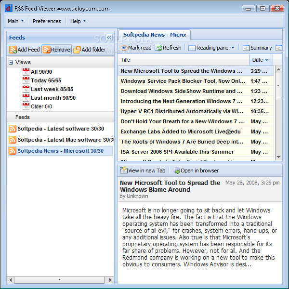Open article Don't Hold Your Breath
This screenshot has height=289, width=289.
tap(196, 121)
